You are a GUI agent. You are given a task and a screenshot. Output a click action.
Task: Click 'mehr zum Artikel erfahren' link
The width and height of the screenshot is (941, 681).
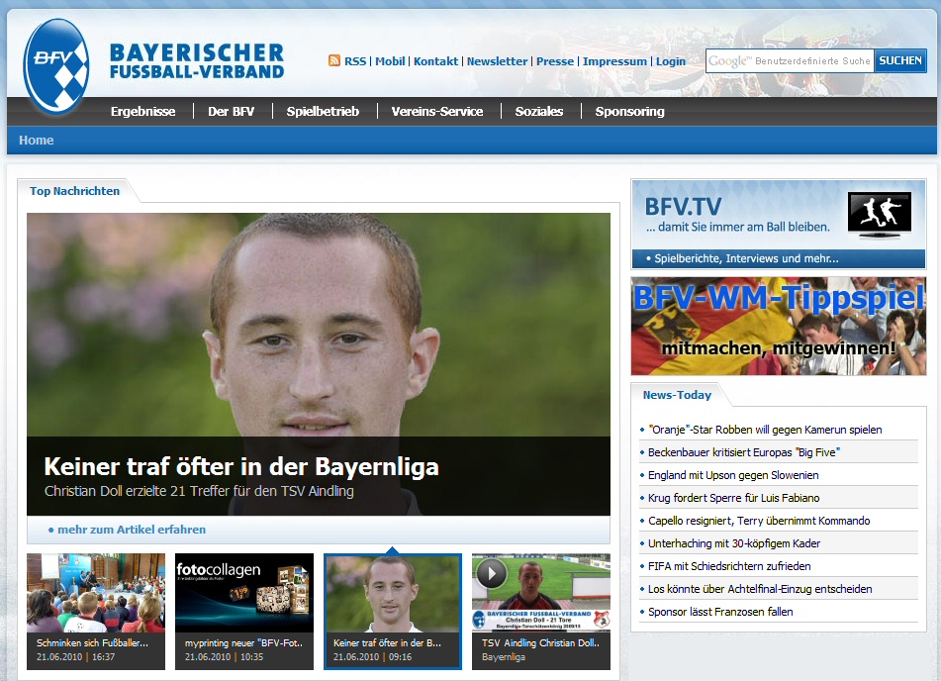point(132,530)
